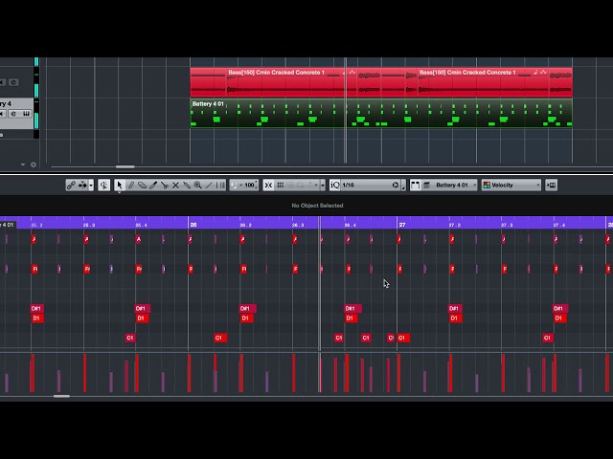Click the edit active part only icon
613x459 pixels.
click(427, 185)
